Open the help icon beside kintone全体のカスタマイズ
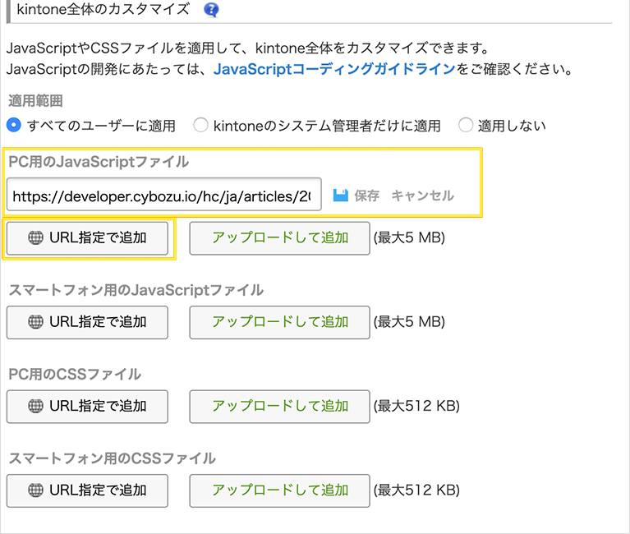Viewport: 630px width, 534px height. pos(211,10)
